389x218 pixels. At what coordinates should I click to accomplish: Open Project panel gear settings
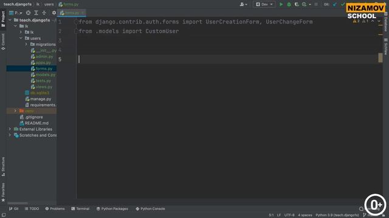click(54, 13)
